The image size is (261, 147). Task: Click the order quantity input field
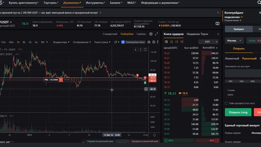pos(243,73)
